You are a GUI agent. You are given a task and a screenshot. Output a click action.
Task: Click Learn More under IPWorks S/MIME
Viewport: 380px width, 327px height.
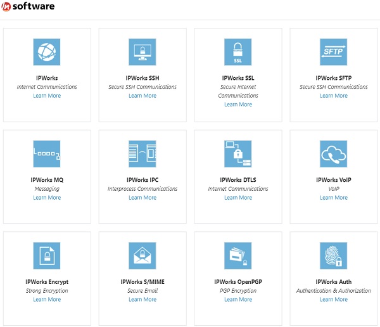click(142, 299)
